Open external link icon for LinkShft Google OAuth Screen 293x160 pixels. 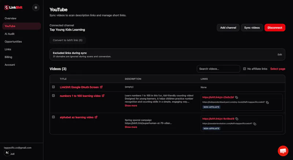(x=101, y=87)
